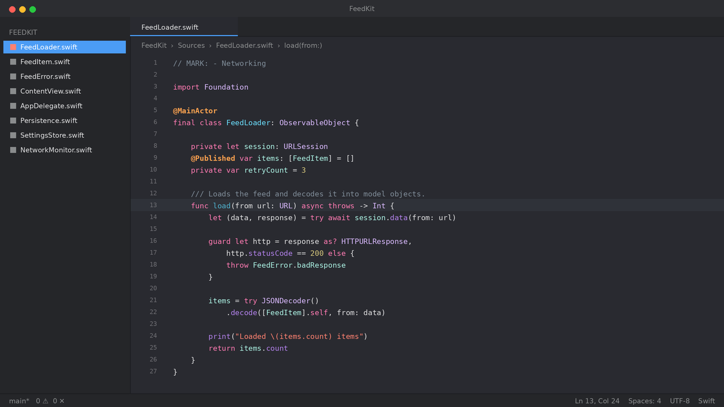Viewport: 724px width, 407px height.
Task: Click FeedLoader.swift in the breadcrumb path
Action: [244, 45]
